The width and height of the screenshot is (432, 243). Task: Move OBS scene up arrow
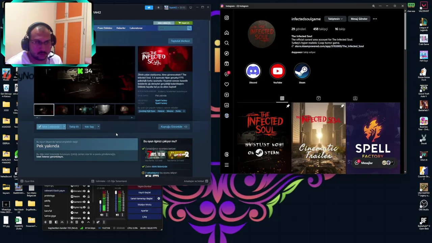(62, 222)
